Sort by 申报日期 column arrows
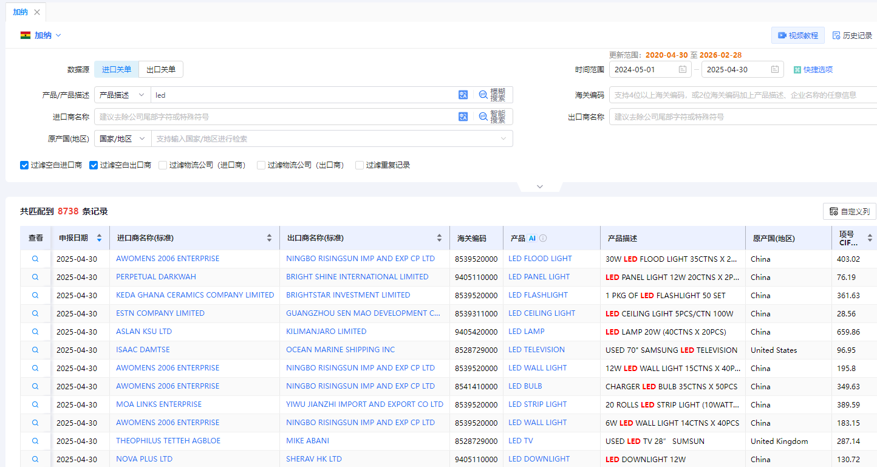Screen dimensions: 877x467 point(99,238)
